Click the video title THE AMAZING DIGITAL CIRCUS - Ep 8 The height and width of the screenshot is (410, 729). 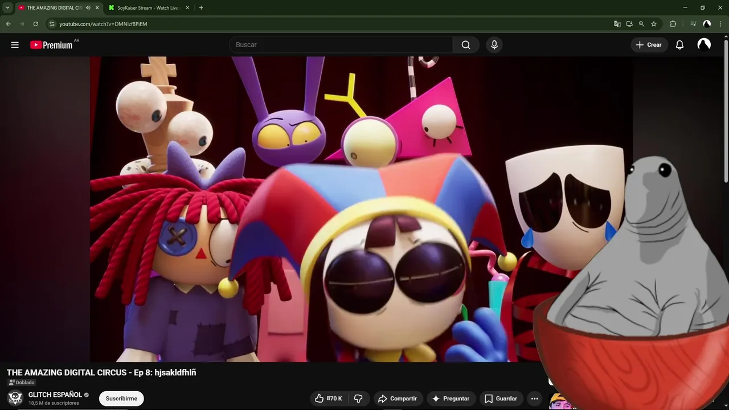click(x=101, y=372)
